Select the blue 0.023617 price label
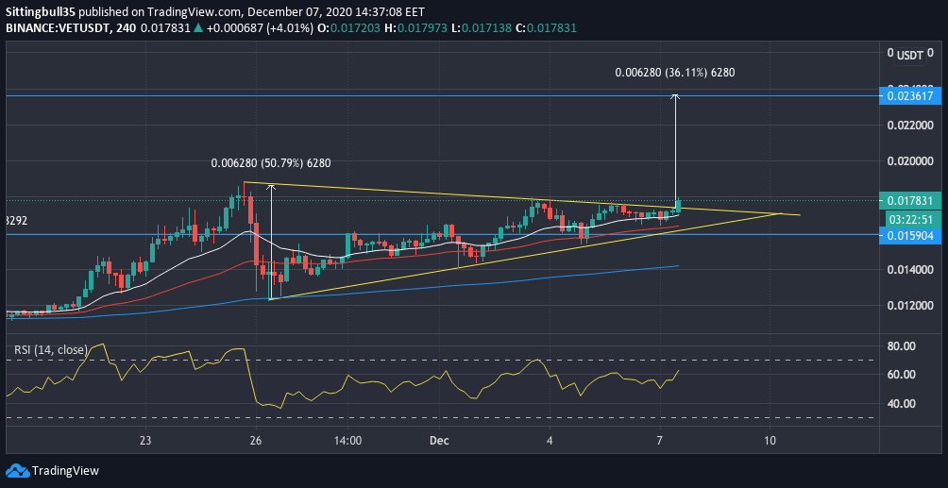This screenshot has height=488, width=948. pyautogui.click(x=907, y=95)
